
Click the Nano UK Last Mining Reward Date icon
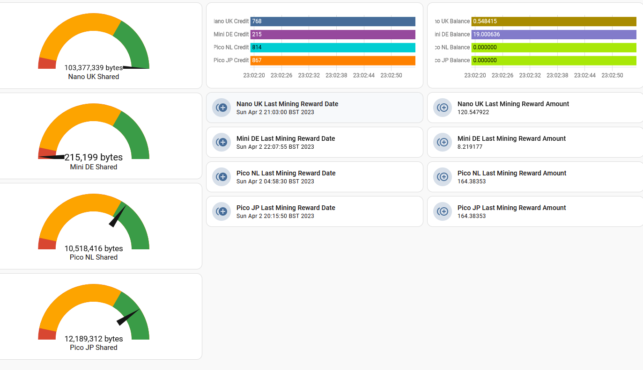pyautogui.click(x=222, y=108)
